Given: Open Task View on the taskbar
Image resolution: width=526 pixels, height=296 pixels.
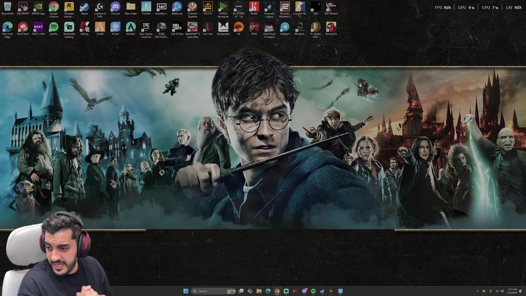Looking at the screenshot, I should pyautogui.click(x=241, y=291).
